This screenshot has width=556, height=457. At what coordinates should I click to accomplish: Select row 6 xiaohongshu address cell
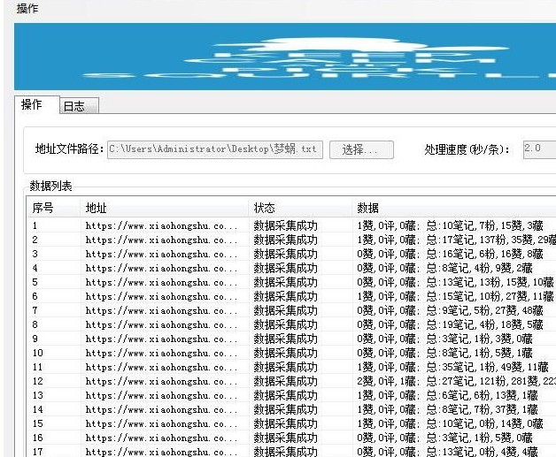[x=161, y=296]
